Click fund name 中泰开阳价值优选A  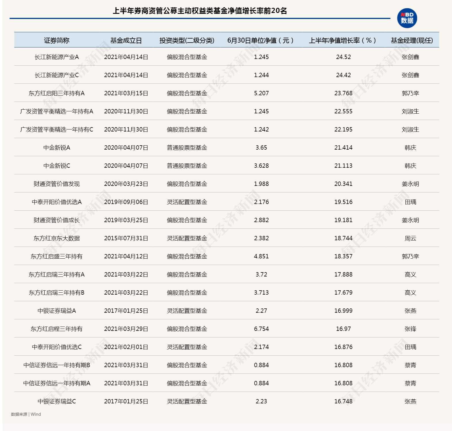(x=57, y=202)
